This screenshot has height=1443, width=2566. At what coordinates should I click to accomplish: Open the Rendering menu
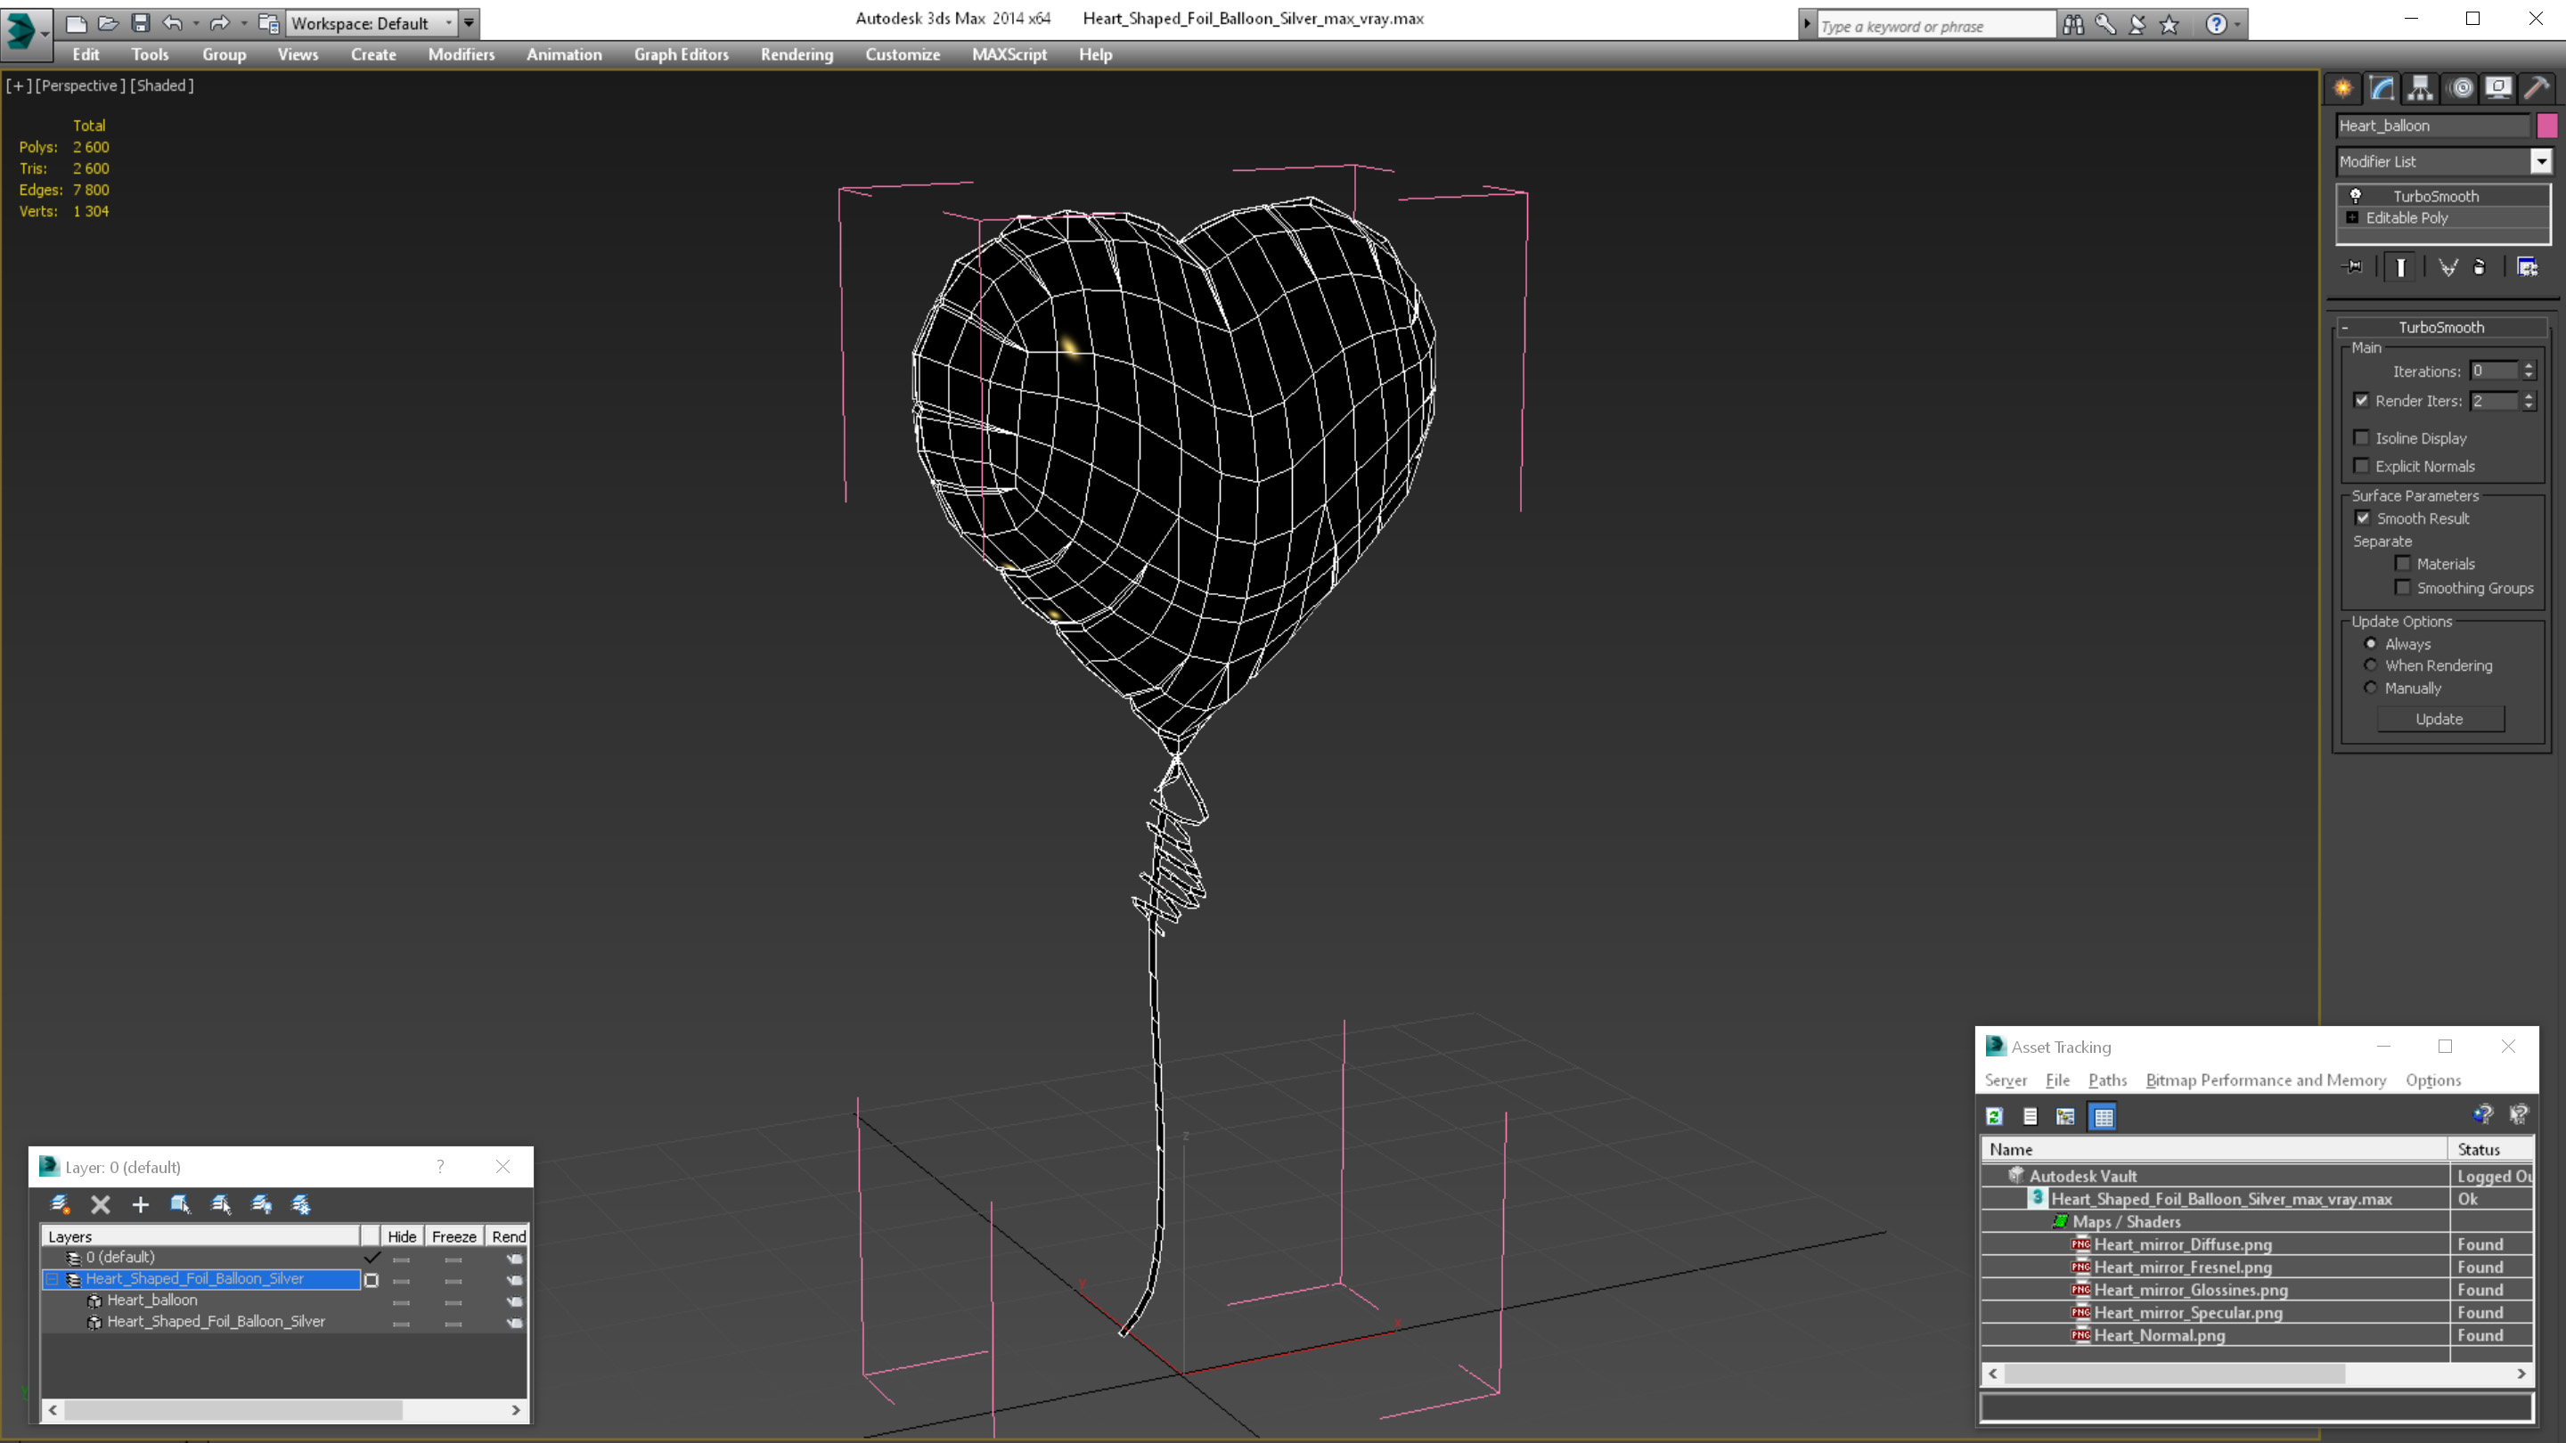796,54
